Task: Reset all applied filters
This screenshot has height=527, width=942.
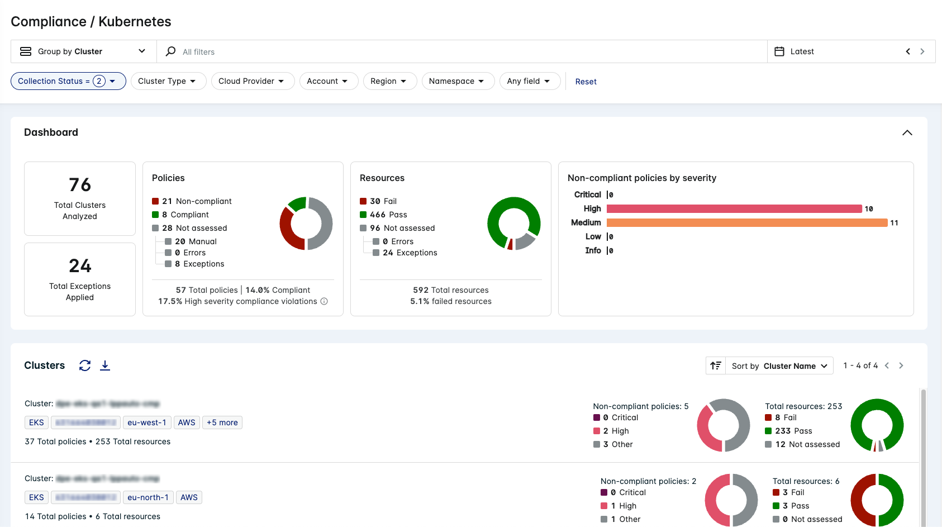Action: [586, 81]
